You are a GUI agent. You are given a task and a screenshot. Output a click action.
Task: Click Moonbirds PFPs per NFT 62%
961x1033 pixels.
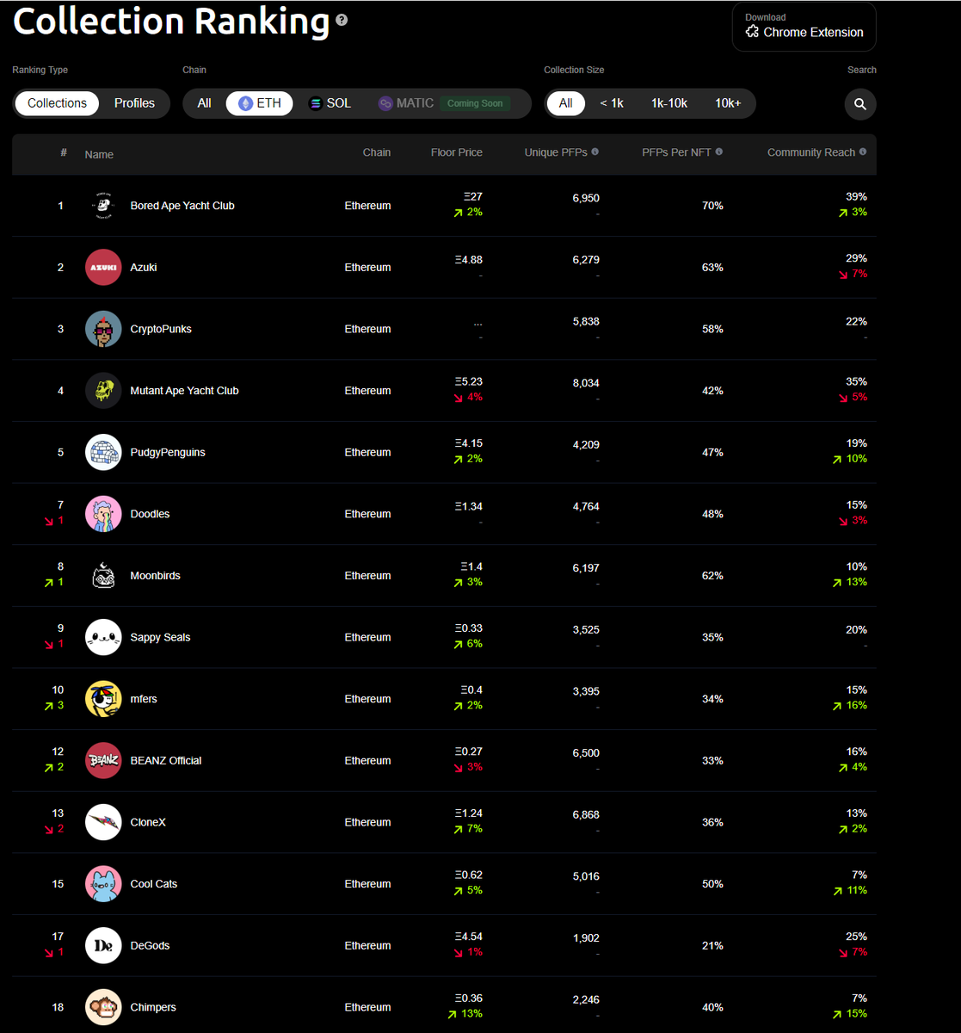tap(712, 576)
